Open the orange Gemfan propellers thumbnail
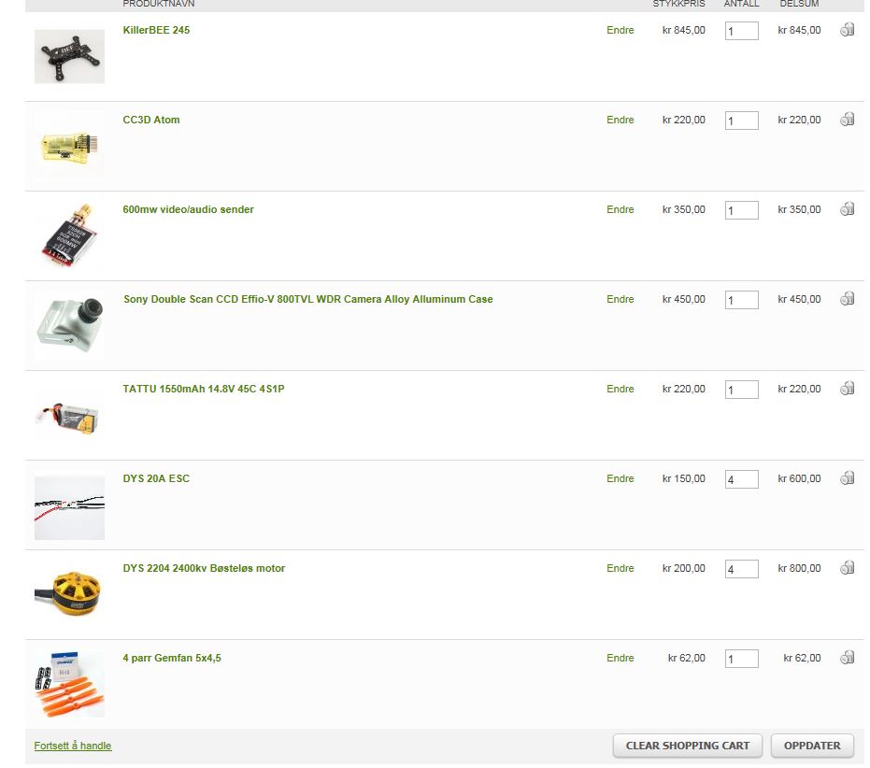This screenshot has height=768, width=870. 69,684
